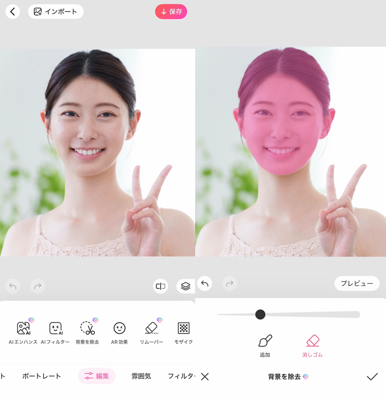Image resolution: width=386 pixels, height=399 pixels.
Task: Redo the mask stroke in right screen
Action: coord(230,284)
